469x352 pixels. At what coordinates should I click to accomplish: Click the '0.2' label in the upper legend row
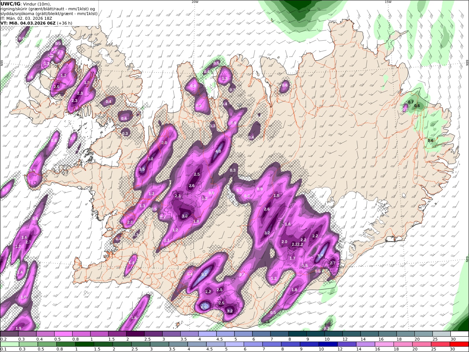[3, 339]
